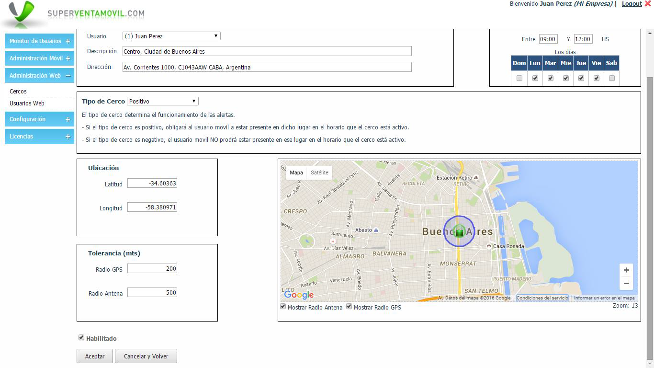654x368 pixels.
Task: Click the red Logout X icon
Action: tap(648, 4)
